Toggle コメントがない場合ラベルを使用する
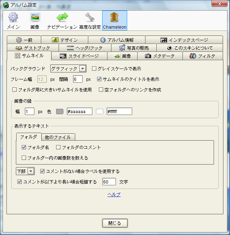 coord(42,171)
